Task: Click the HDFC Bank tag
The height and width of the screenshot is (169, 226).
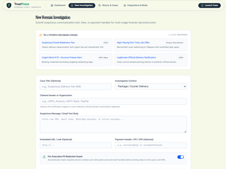Action: (x=103, y=58)
